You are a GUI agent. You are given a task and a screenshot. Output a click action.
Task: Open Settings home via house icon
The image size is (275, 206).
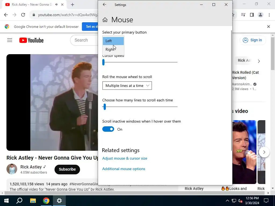click(105, 20)
